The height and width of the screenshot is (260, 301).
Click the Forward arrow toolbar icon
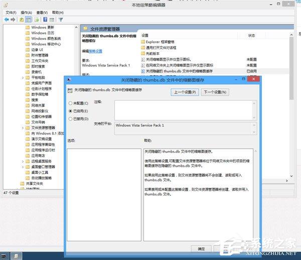[13, 20]
